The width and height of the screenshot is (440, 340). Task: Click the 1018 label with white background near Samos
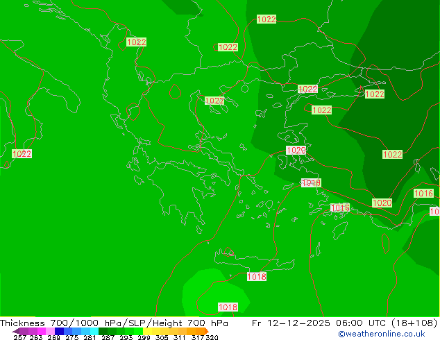coord(311,183)
